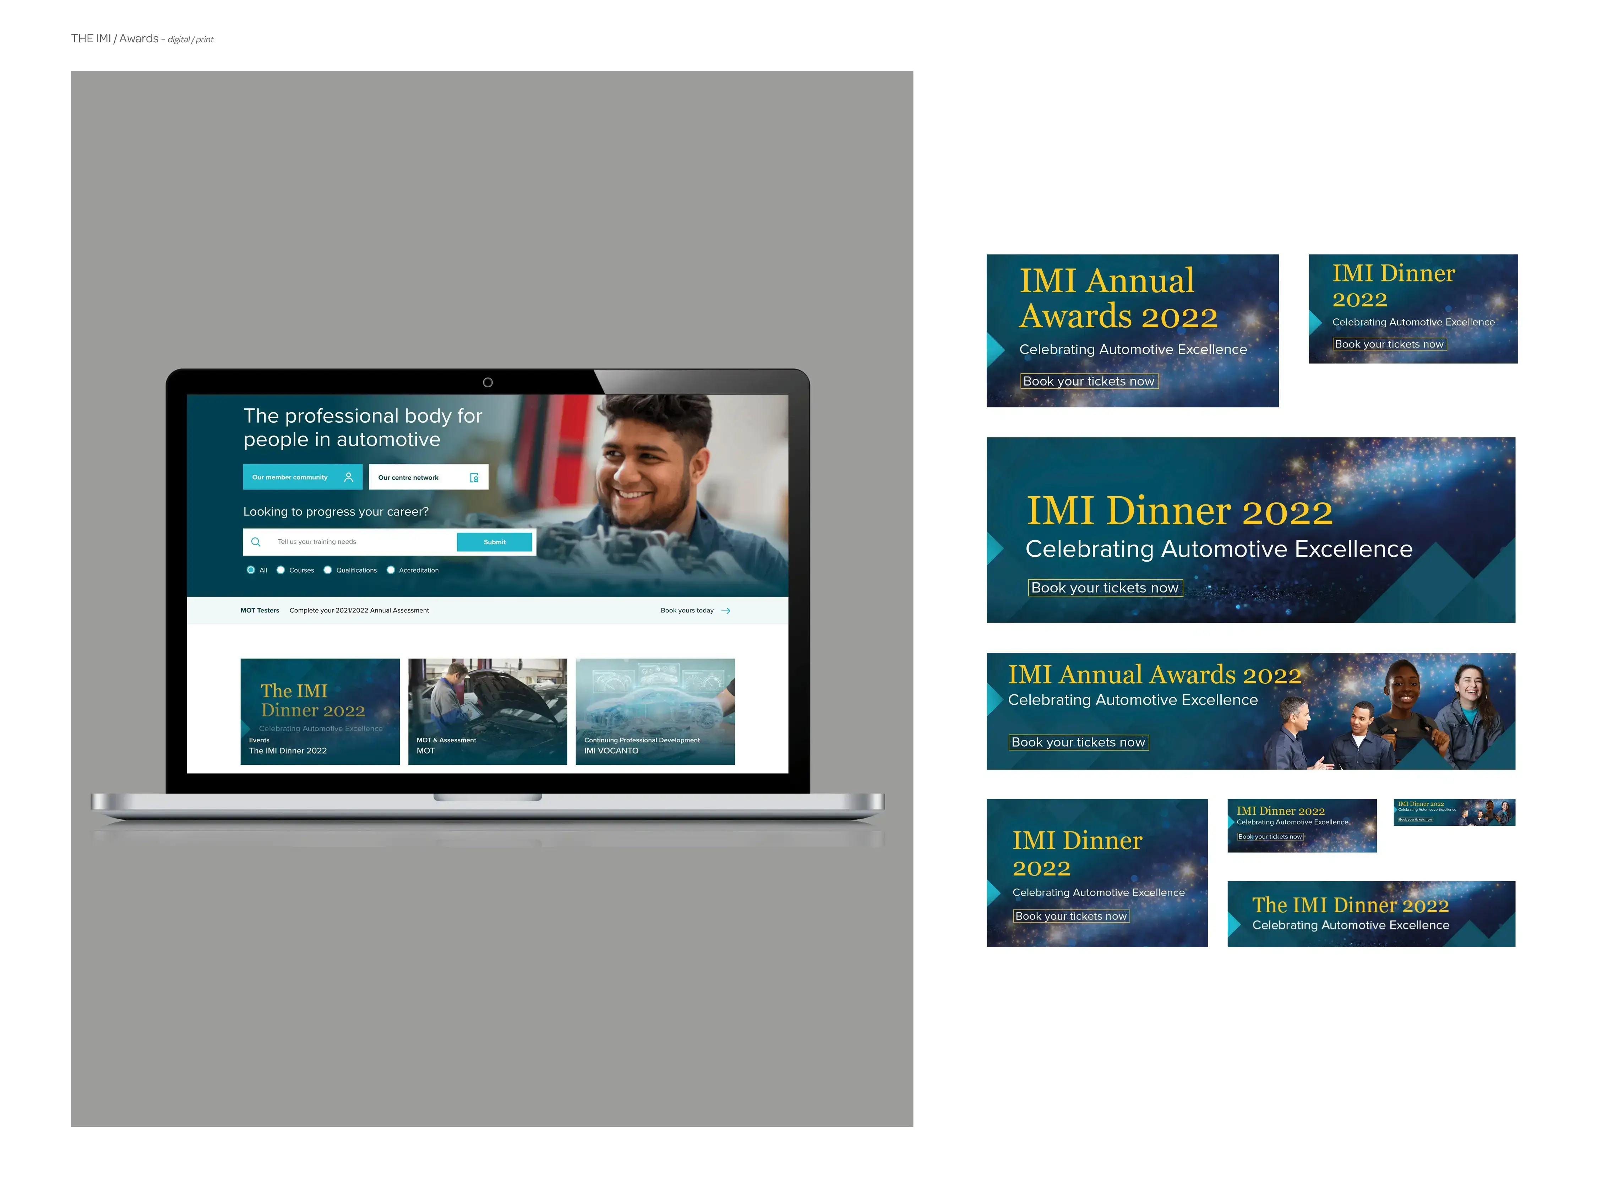This screenshot has width=1597, height=1196.
Task: Open the IMI VOCANTO development card
Action: 655,711
